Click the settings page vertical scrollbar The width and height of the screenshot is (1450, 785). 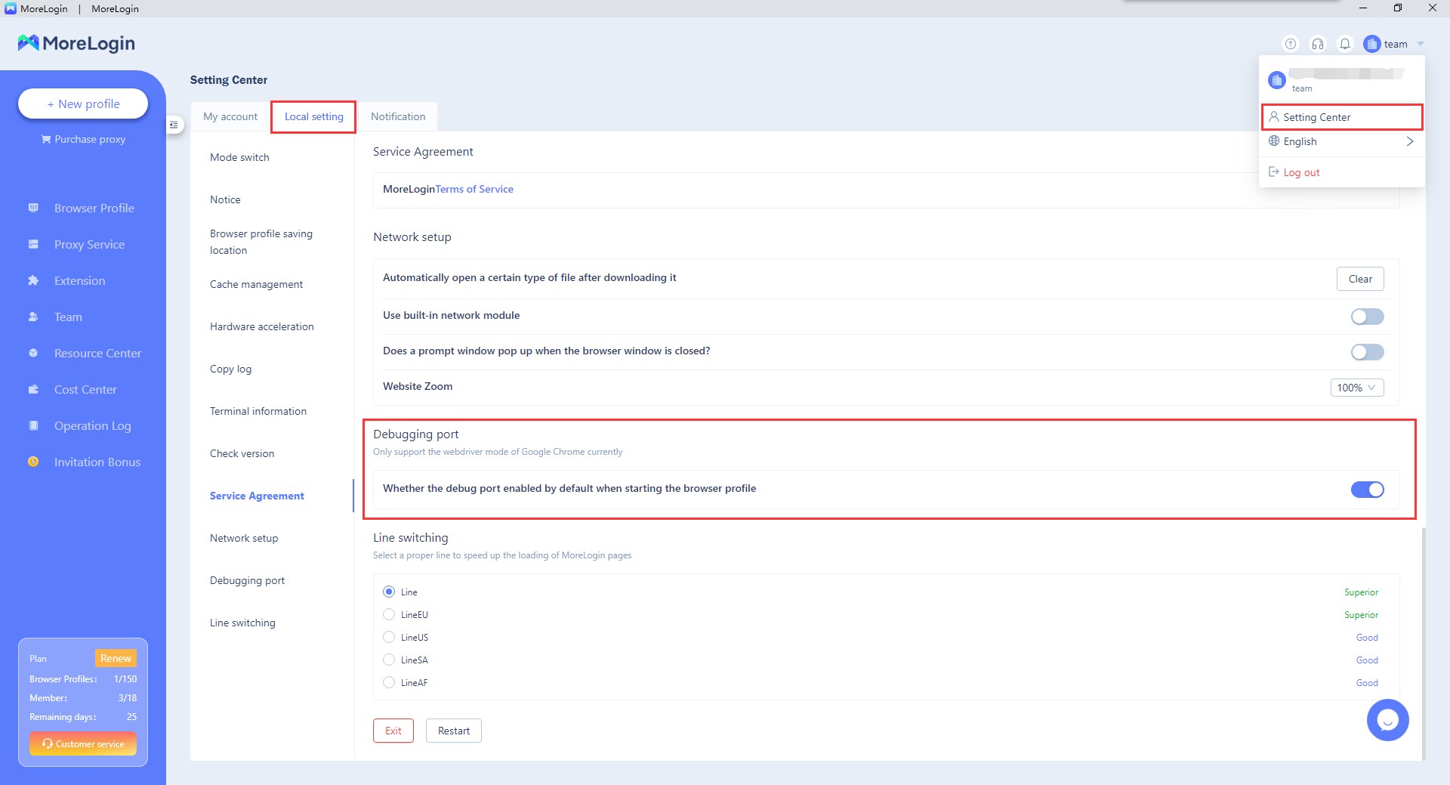[1423, 642]
